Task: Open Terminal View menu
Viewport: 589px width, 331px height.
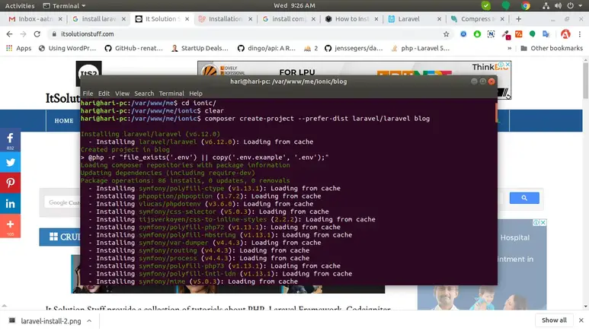Action: 122,94
